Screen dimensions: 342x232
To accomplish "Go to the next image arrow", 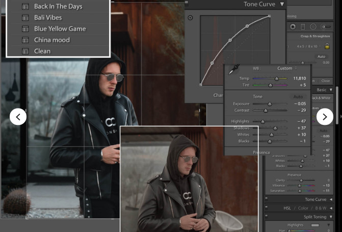I will pyautogui.click(x=325, y=117).
